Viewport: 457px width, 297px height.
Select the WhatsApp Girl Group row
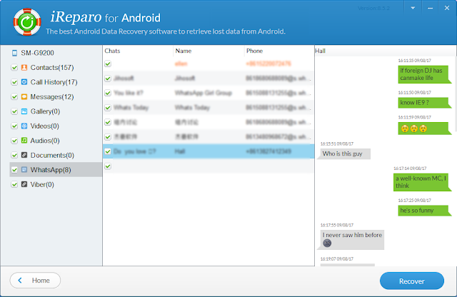point(209,93)
